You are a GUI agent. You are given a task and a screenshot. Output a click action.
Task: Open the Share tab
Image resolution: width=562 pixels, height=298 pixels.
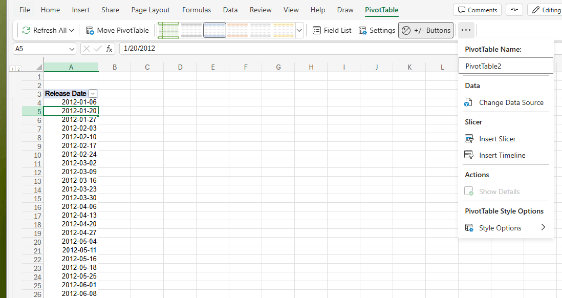tap(110, 10)
